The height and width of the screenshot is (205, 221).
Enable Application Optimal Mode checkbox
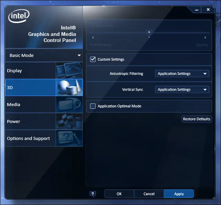tap(93, 106)
